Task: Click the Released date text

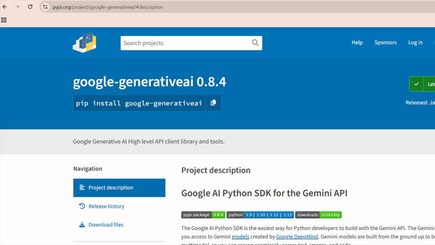Action: 420,103
